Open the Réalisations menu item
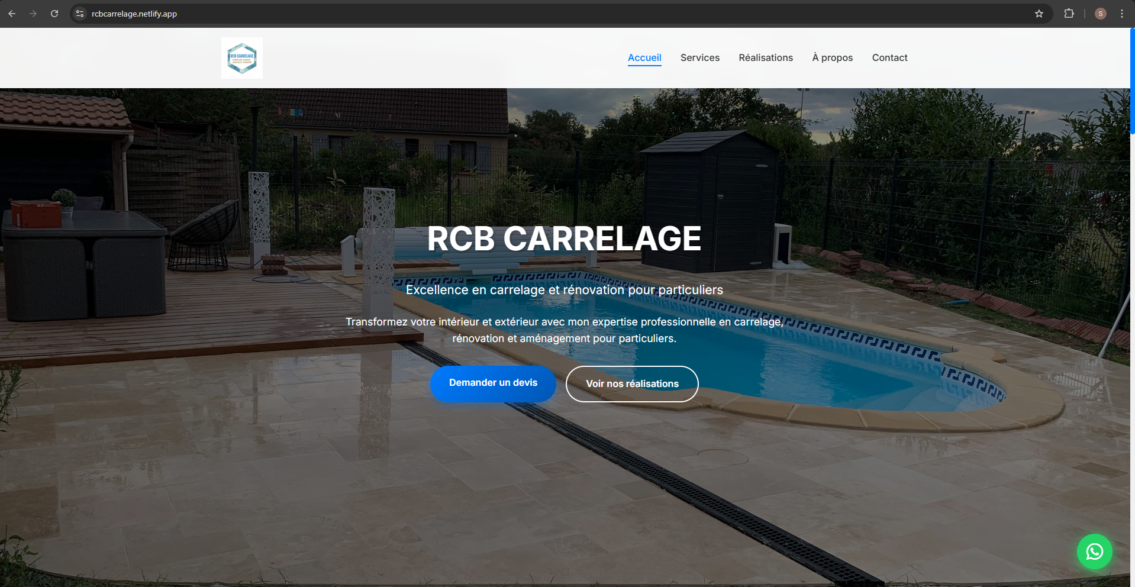The height and width of the screenshot is (587, 1135). (765, 57)
